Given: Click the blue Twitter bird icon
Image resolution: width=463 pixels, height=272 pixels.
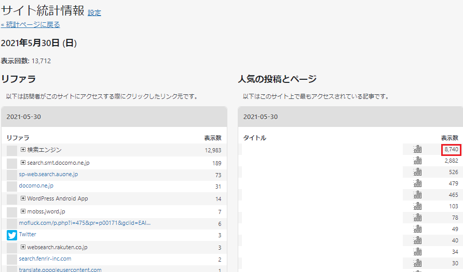Looking at the screenshot, I should tap(12, 235).
